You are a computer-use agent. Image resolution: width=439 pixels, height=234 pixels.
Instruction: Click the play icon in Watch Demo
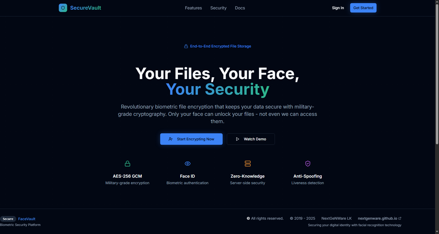pos(238,139)
